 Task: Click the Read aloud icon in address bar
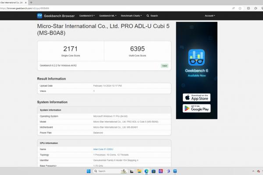click(x=233, y=8)
